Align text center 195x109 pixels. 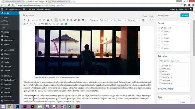coord(56,20)
